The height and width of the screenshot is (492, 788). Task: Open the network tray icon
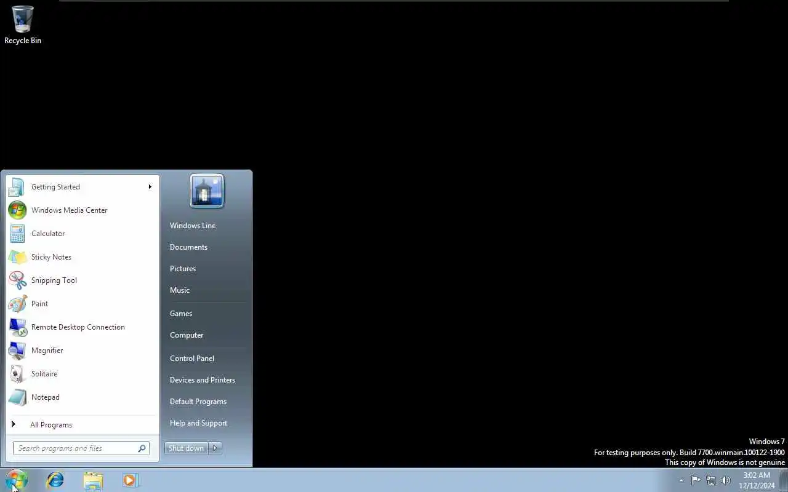coord(711,480)
